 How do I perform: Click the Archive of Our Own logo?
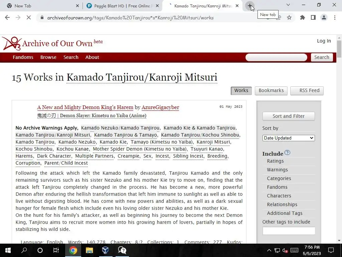52,43
